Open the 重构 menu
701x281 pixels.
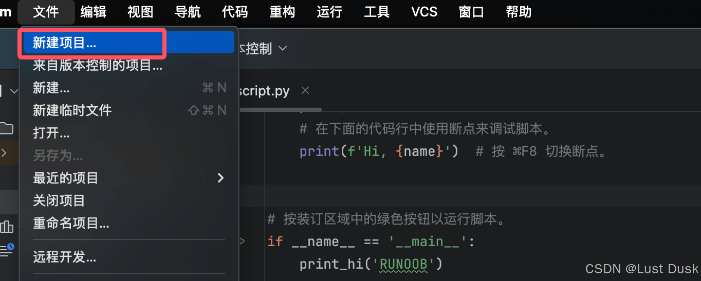click(x=282, y=12)
